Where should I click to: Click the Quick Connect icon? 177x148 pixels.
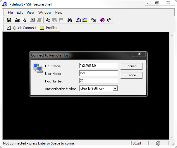pyautogui.click(x=9, y=28)
